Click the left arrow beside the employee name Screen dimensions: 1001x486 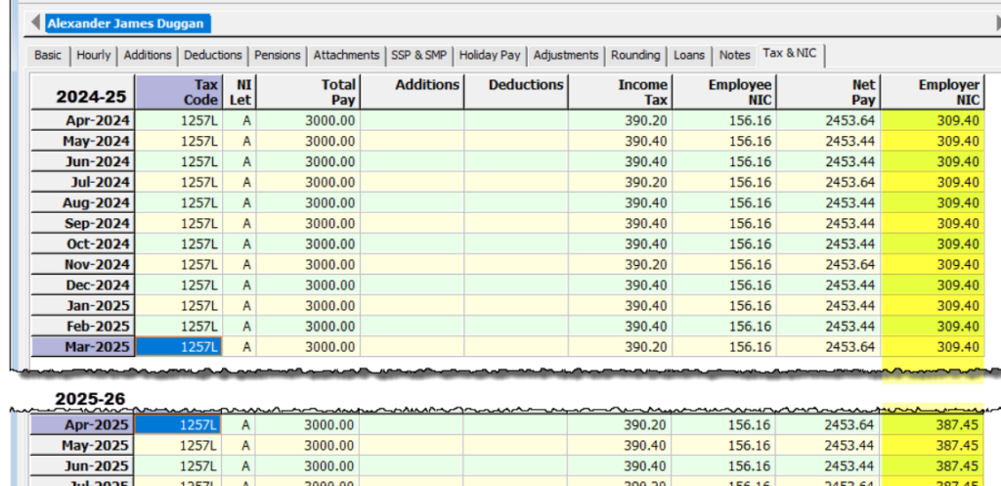[36, 22]
